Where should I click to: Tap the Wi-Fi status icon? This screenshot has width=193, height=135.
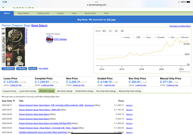179,2
